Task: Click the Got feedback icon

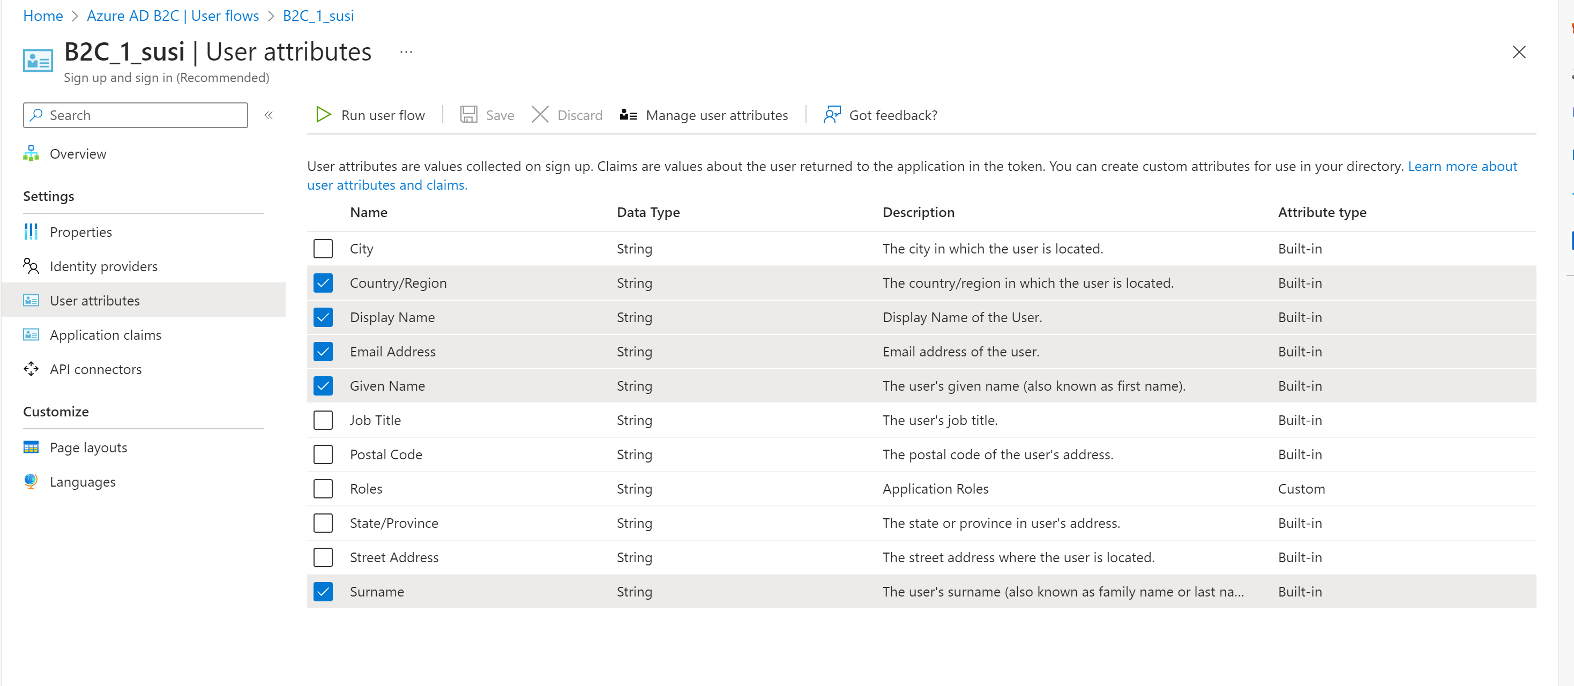Action: (831, 114)
